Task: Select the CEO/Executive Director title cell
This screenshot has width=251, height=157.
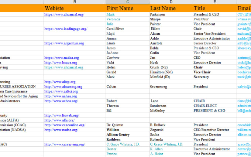Action: pos(215,130)
